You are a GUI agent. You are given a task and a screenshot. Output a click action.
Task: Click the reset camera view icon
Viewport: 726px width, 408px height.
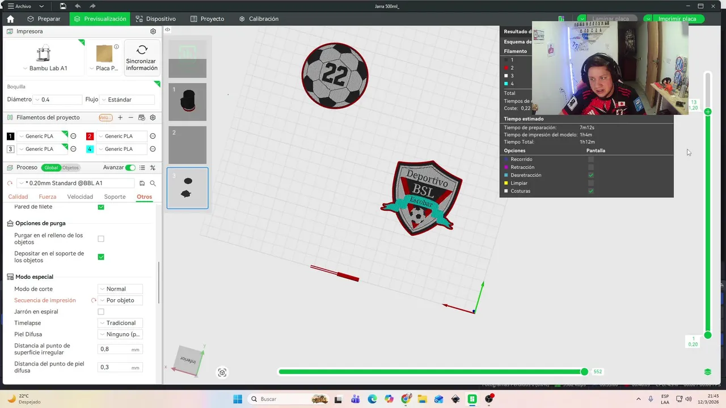tap(222, 372)
